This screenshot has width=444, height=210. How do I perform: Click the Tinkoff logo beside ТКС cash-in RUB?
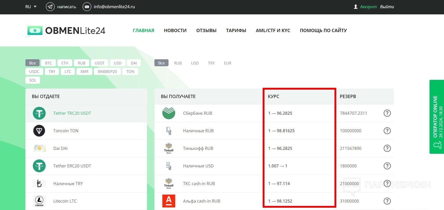(169, 184)
